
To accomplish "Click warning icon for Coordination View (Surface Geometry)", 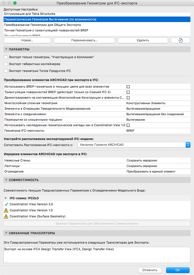I will point(6,217).
